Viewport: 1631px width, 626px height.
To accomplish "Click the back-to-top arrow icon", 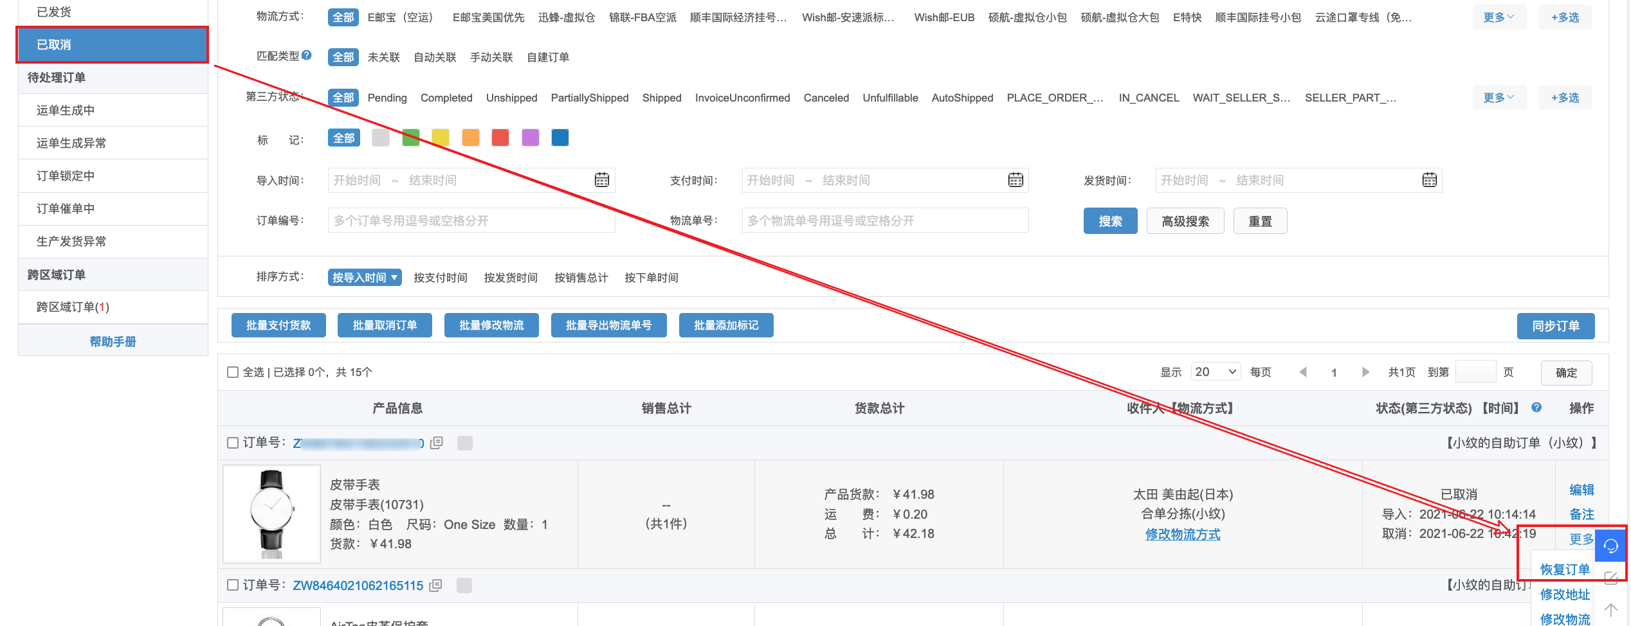I will click(1611, 609).
